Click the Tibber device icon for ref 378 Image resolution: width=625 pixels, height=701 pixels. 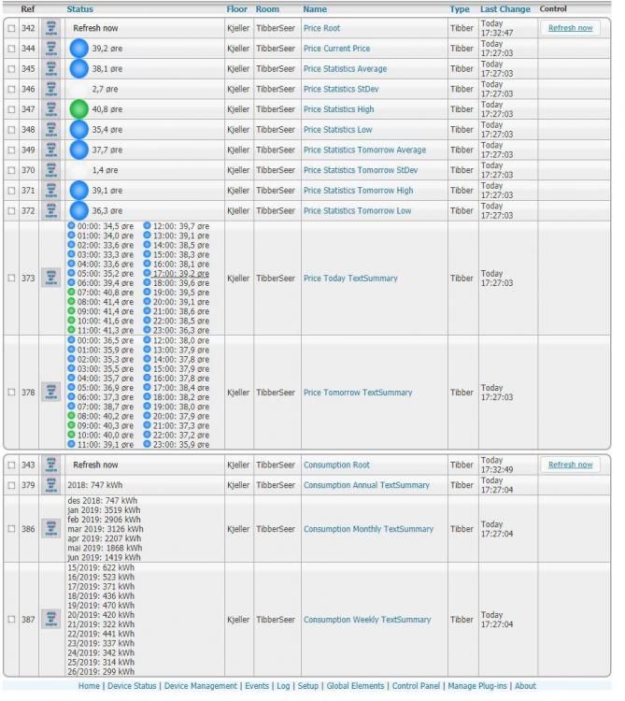(x=51, y=392)
